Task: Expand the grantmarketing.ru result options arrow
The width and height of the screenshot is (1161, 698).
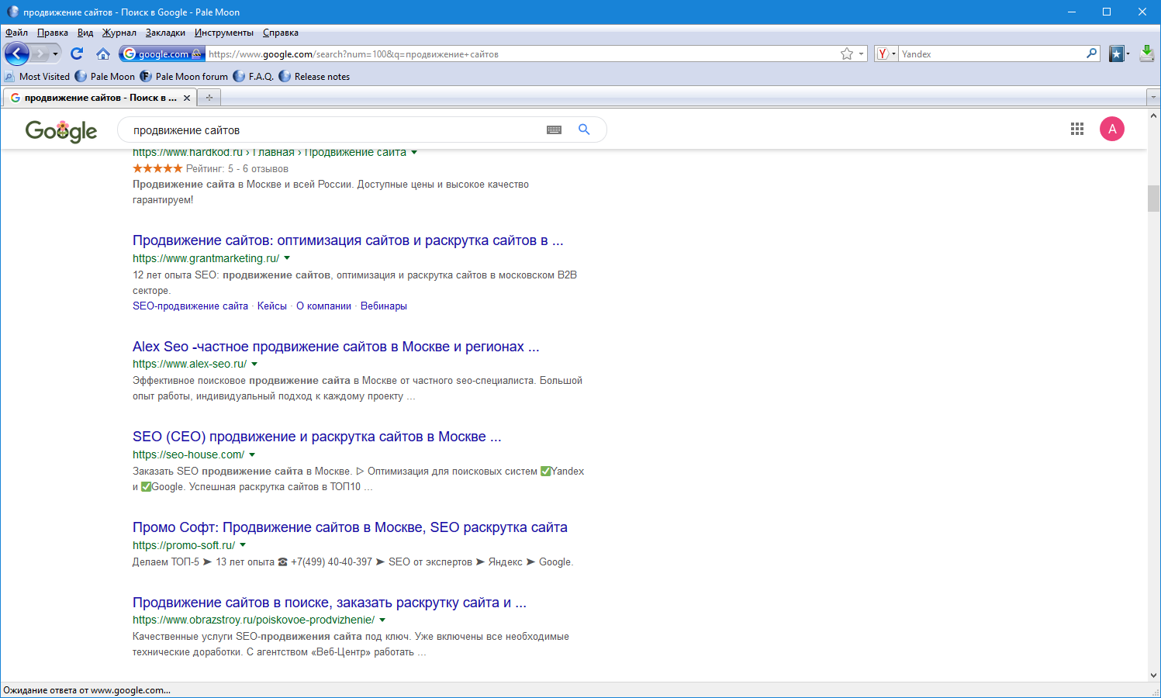Action: click(287, 258)
